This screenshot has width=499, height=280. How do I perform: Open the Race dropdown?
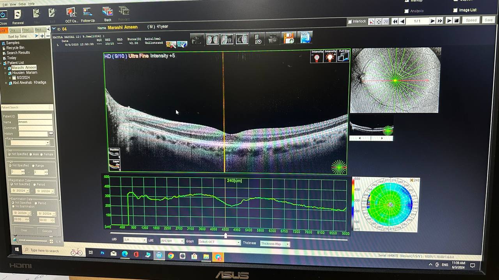click(30, 143)
